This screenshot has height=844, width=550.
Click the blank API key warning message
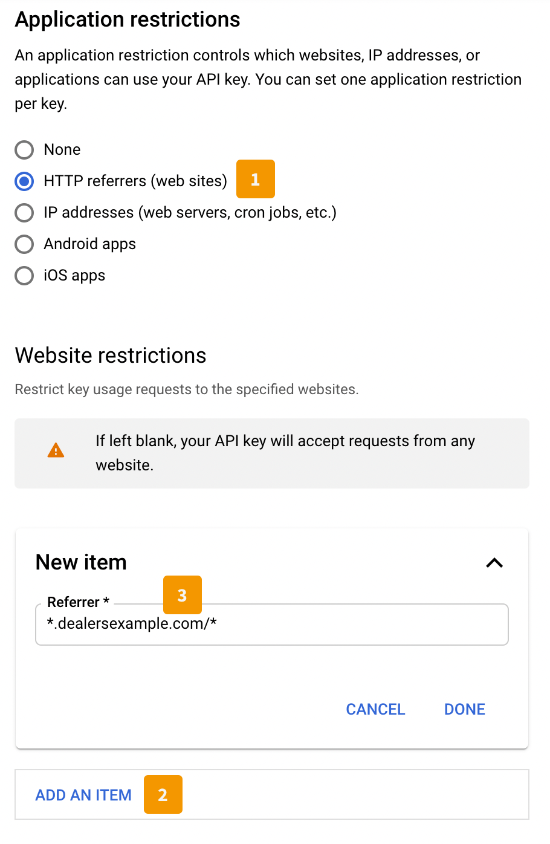[285, 453]
